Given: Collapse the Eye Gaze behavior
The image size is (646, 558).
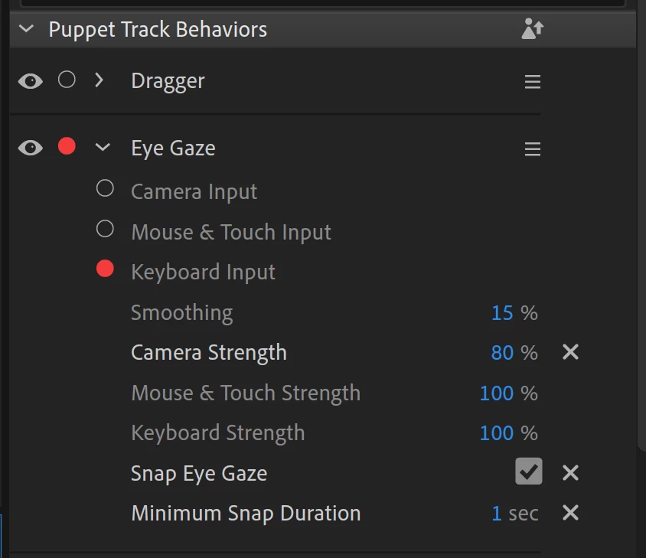Looking at the screenshot, I should point(102,148).
